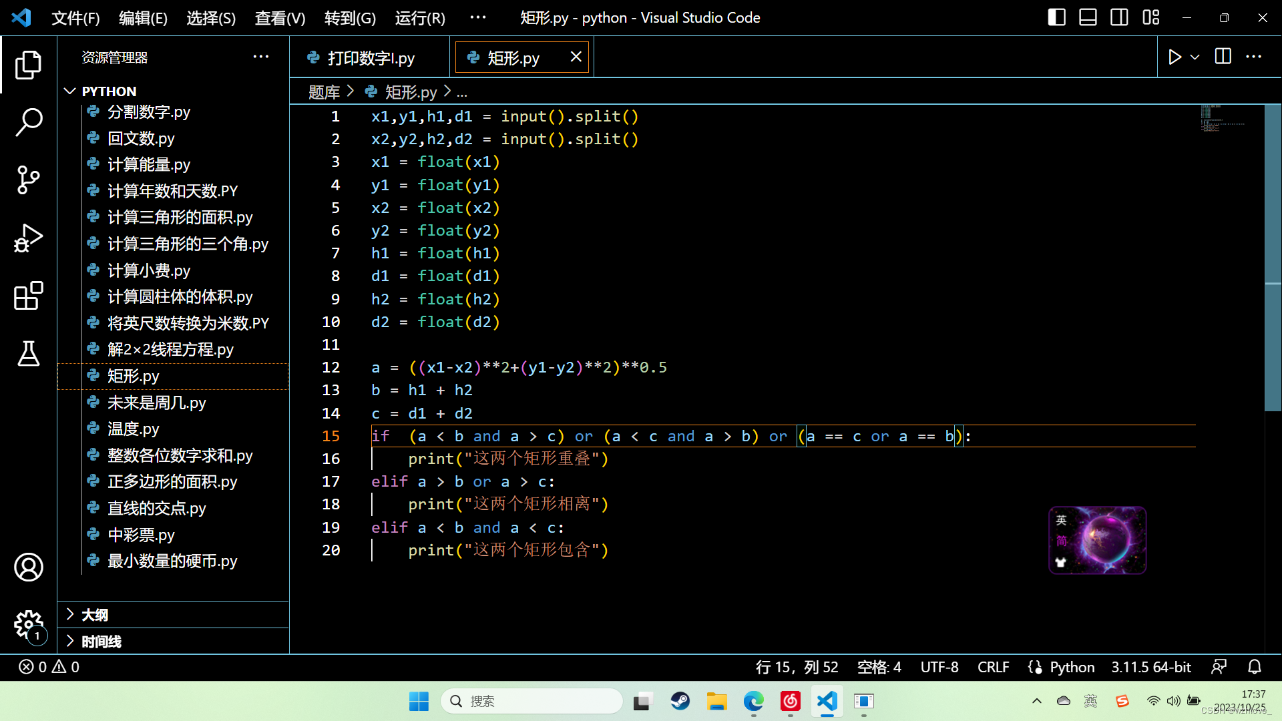The image size is (1282, 721).
Task: Open File Explorer from taskbar
Action: [717, 701]
